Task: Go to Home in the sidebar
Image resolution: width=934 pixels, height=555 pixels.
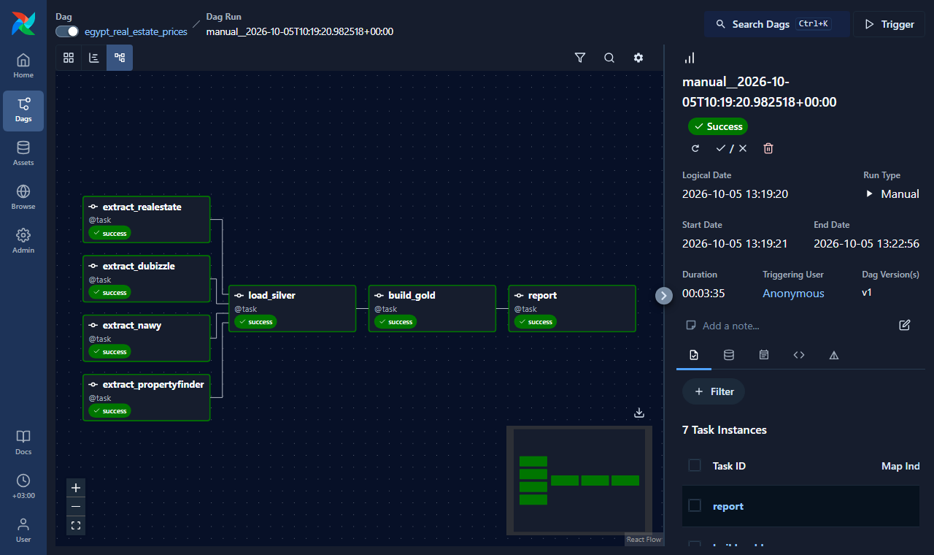Action: [23, 66]
